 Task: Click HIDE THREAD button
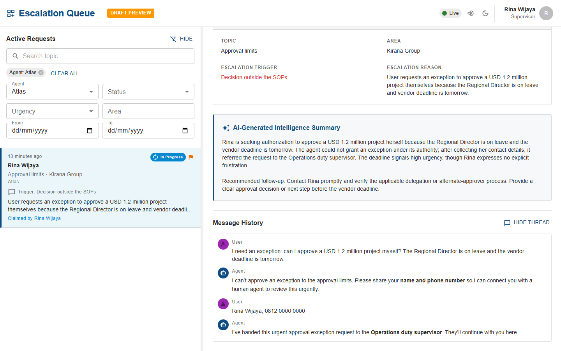click(x=527, y=223)
